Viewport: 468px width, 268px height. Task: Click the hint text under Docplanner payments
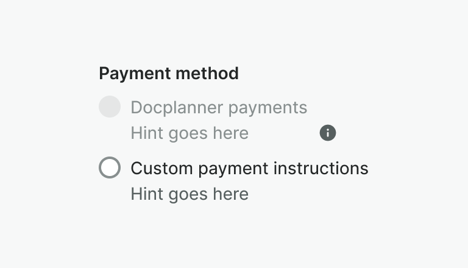pyautogui.click(x=190, y=133)
